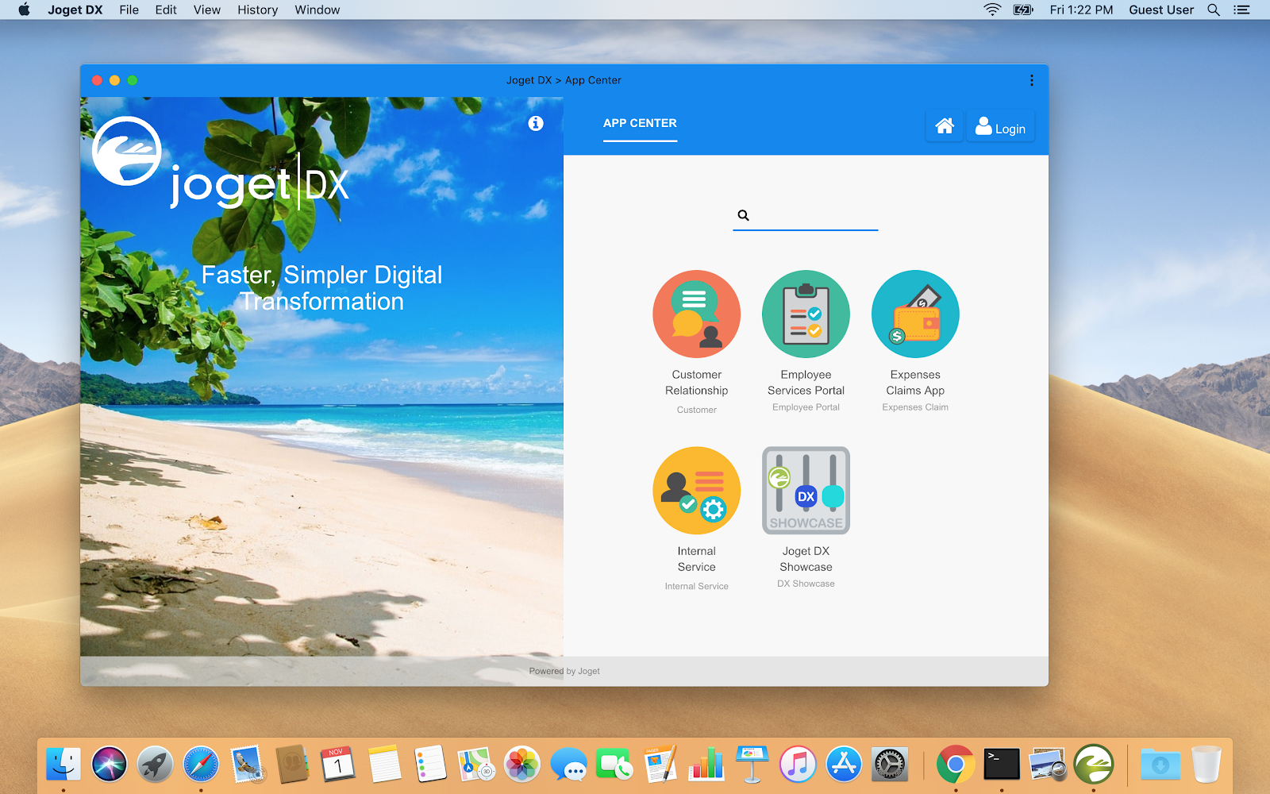Click the Home icon button
Image resolution: width=1270 pixels, height=794 pixels.
[x=945, y=126]
